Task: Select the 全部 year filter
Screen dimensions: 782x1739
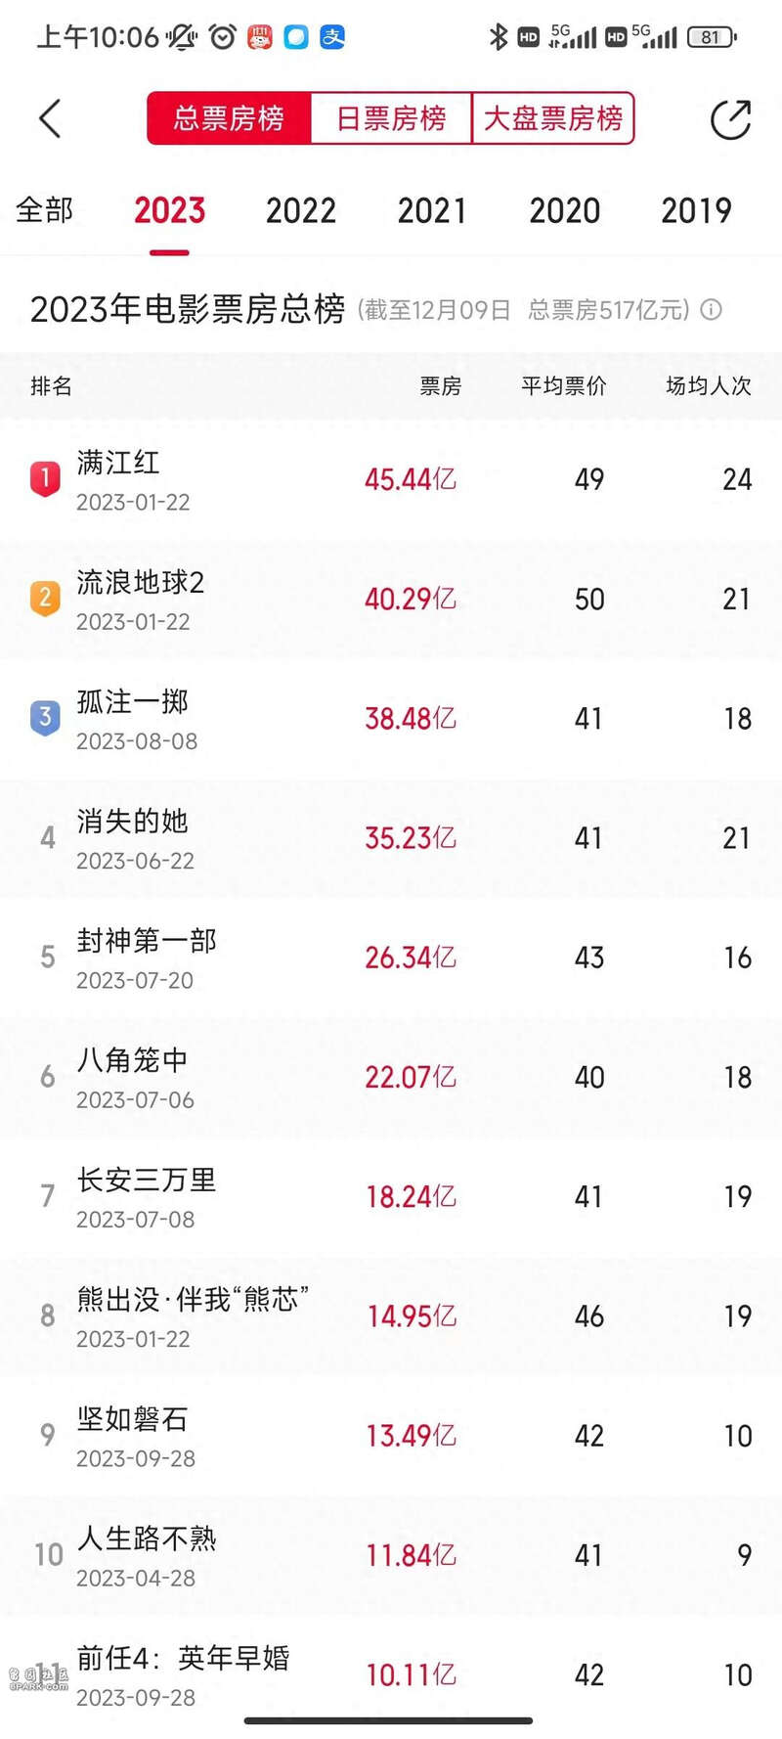Action: point(45,210)
